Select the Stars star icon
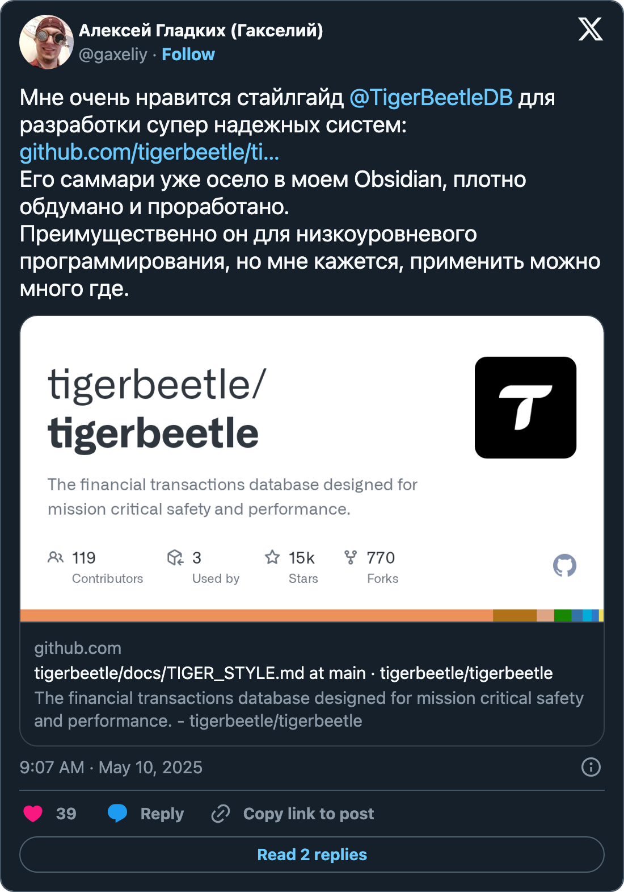Viewport: 624px width, 892px height. click(271, 558)
